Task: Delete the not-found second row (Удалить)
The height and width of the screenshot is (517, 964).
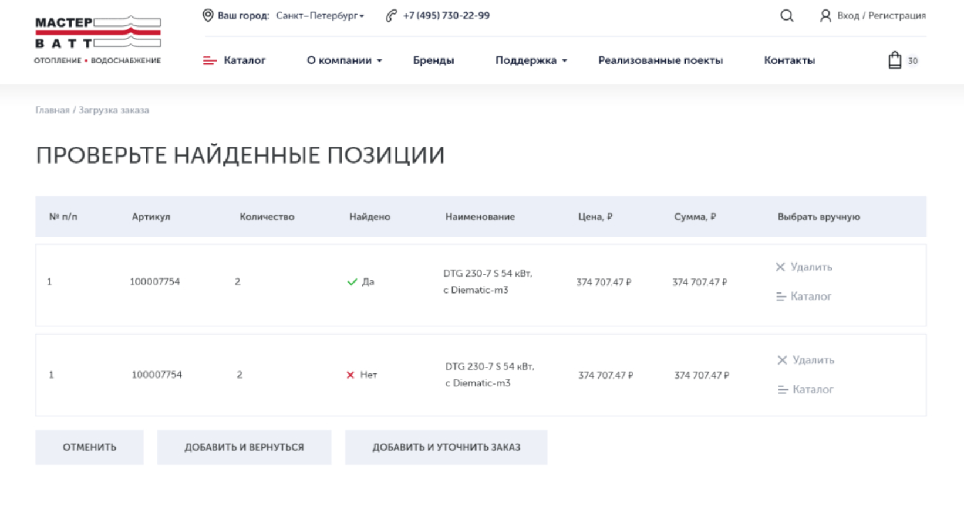Action: point(805,360)
